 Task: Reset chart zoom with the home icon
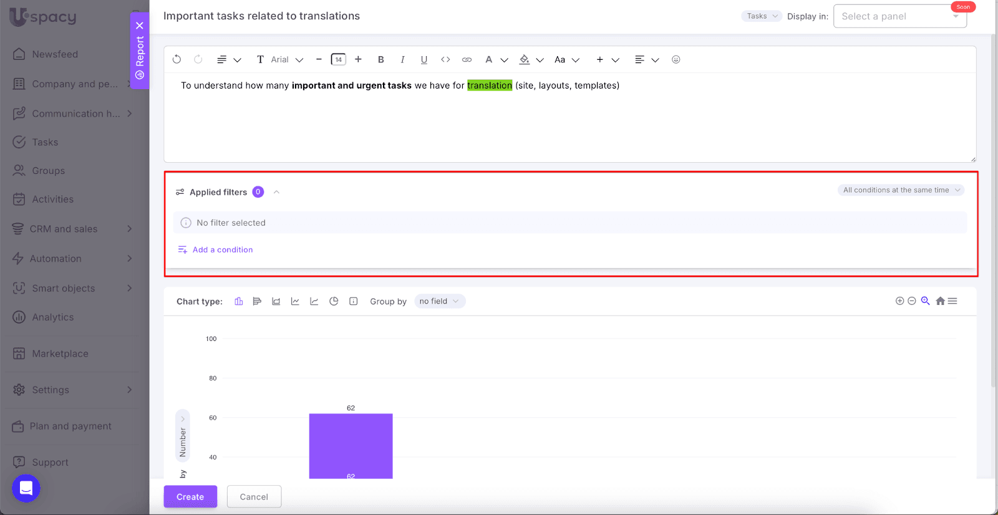click(x=940, y=301)
